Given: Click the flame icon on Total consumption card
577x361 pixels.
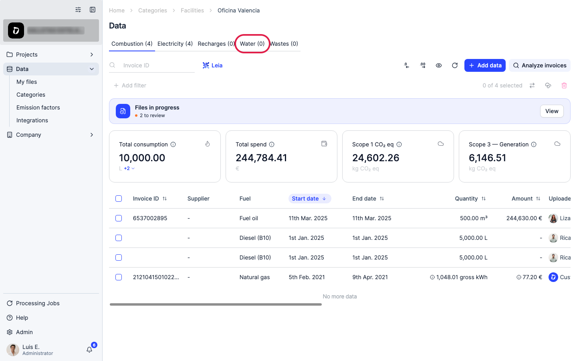Looking at the screenshot, I should (208, 144).
